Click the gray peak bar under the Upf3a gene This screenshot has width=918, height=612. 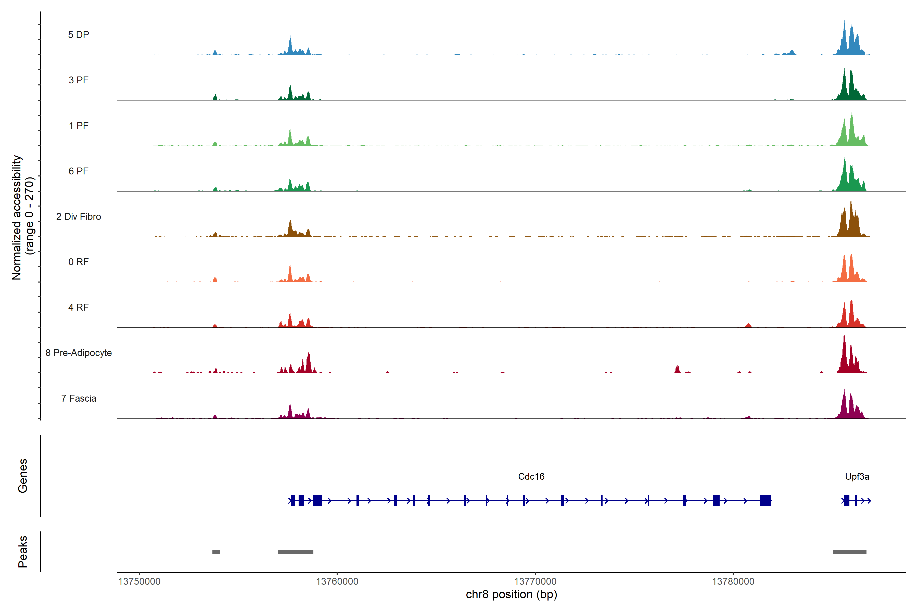[849, 552]
